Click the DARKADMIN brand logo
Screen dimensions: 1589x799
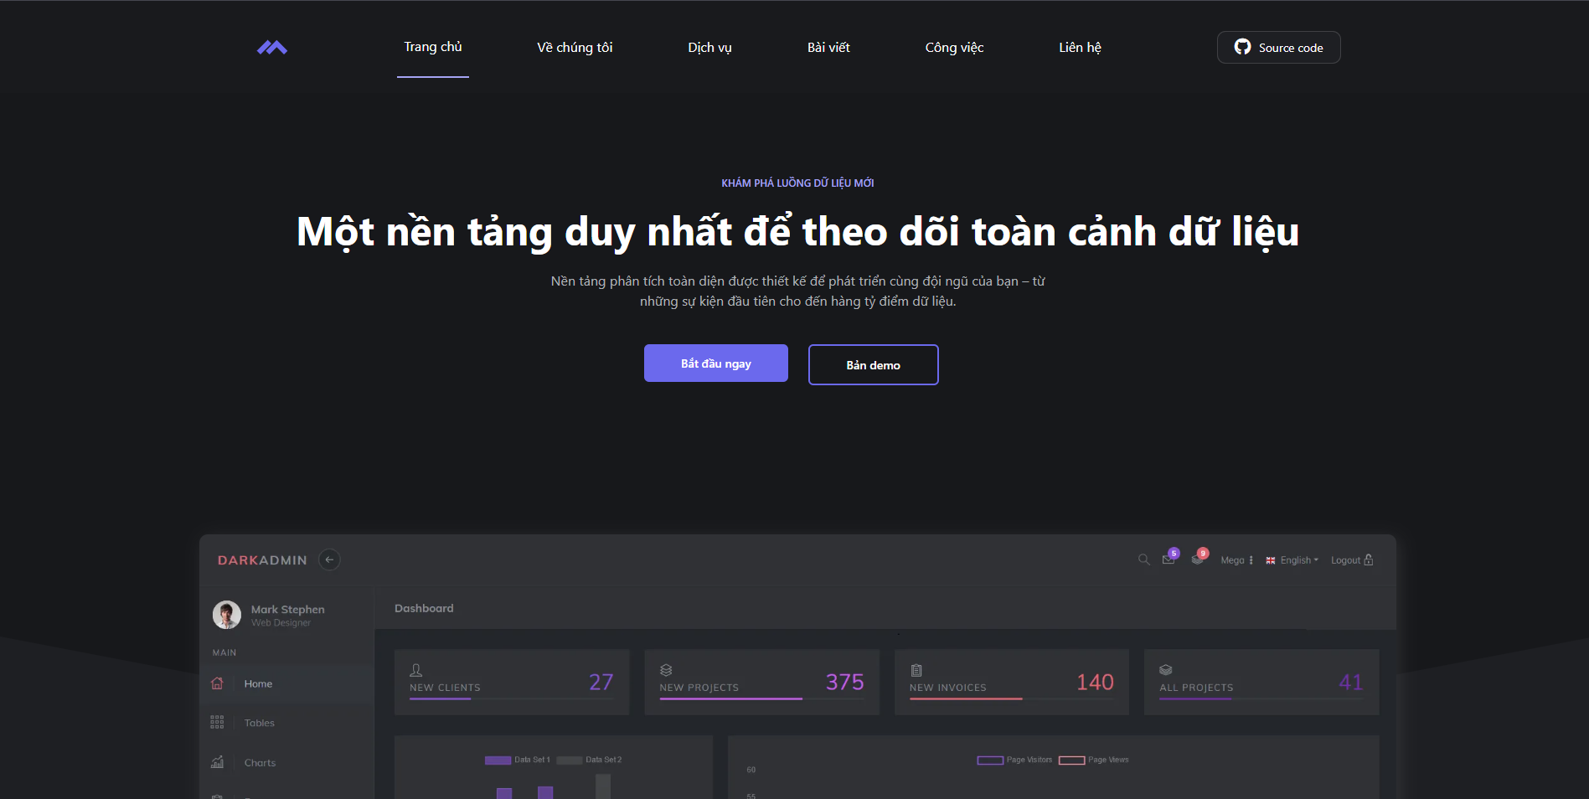click(x=262, y=560)
